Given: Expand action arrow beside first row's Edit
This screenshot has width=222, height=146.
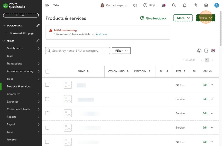Looking at the screenshot, I should [212, 85].
